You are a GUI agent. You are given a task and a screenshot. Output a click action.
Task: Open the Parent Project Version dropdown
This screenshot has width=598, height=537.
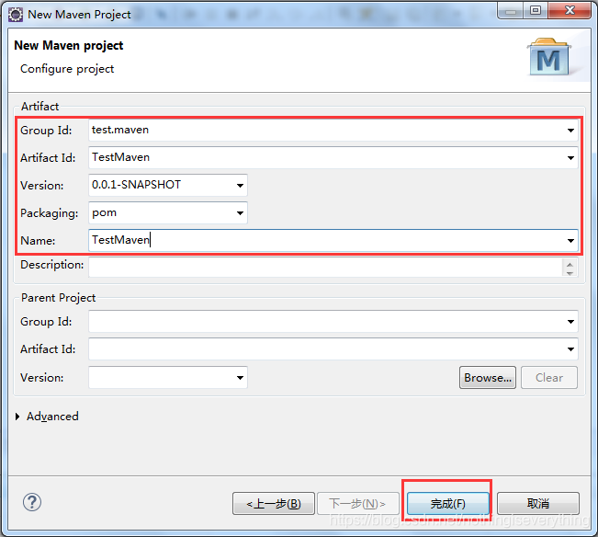coord(240,378)
